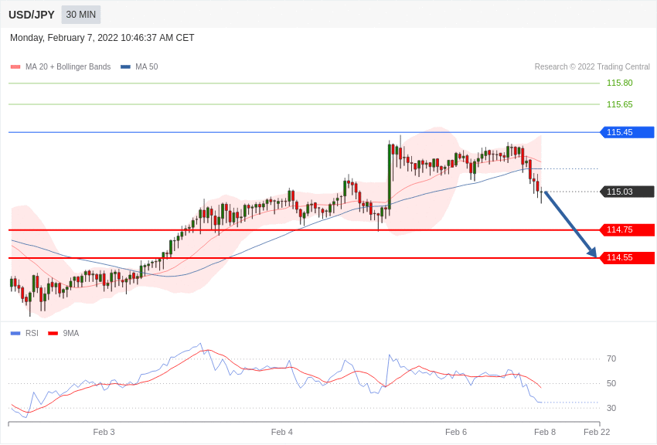Select the MA 20 + Bollinger Bands label
The height and width of the screenshot is (445, 657).
click(x=68, y=67)
